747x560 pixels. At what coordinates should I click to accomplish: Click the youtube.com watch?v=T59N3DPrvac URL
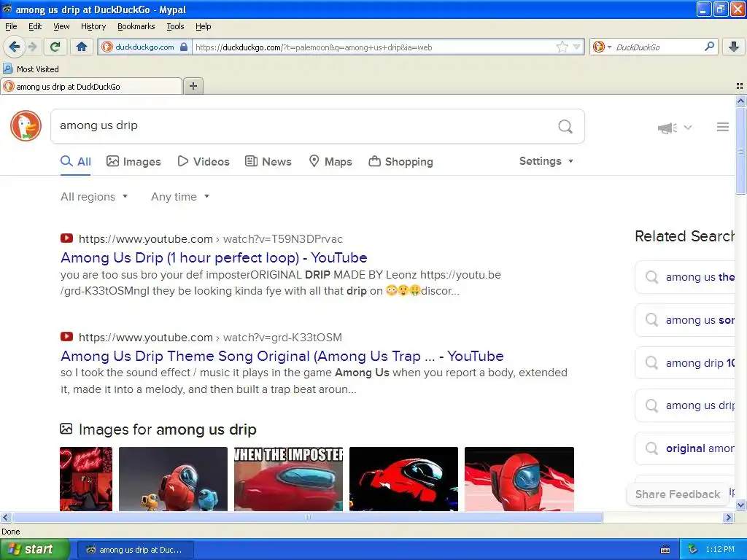211,238
